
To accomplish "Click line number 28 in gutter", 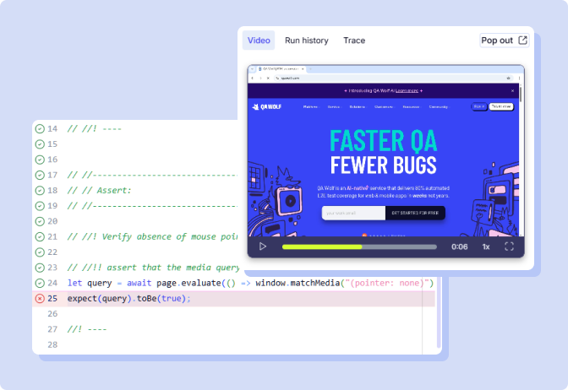I will pyautogui.click(x=52, y=344).
